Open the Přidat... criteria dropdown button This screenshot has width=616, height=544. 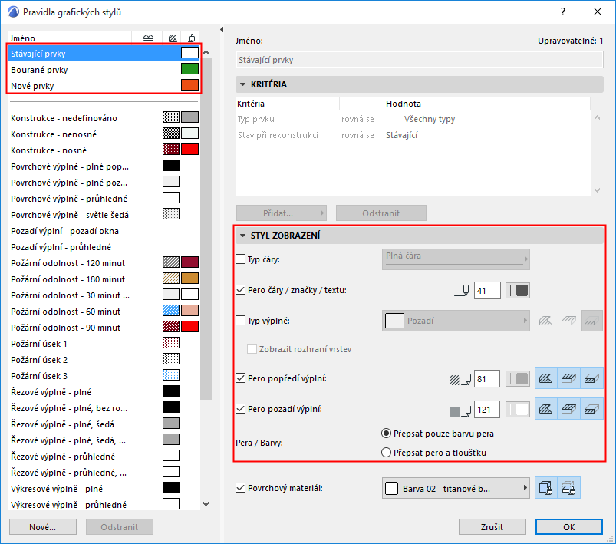point(282,213)
